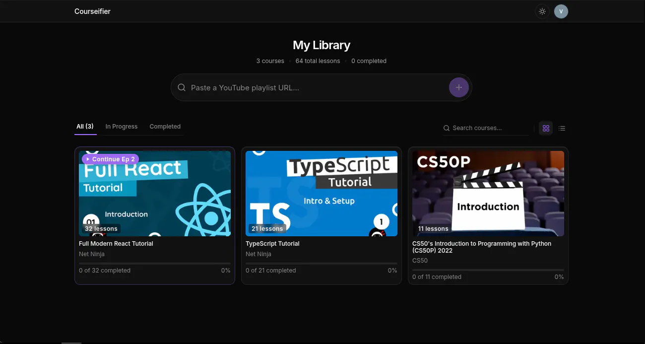Click CS50's Introduction to Programming with Python title
Image resolution: width=645 pixels, height=344 pixels.
coord(482,247)
